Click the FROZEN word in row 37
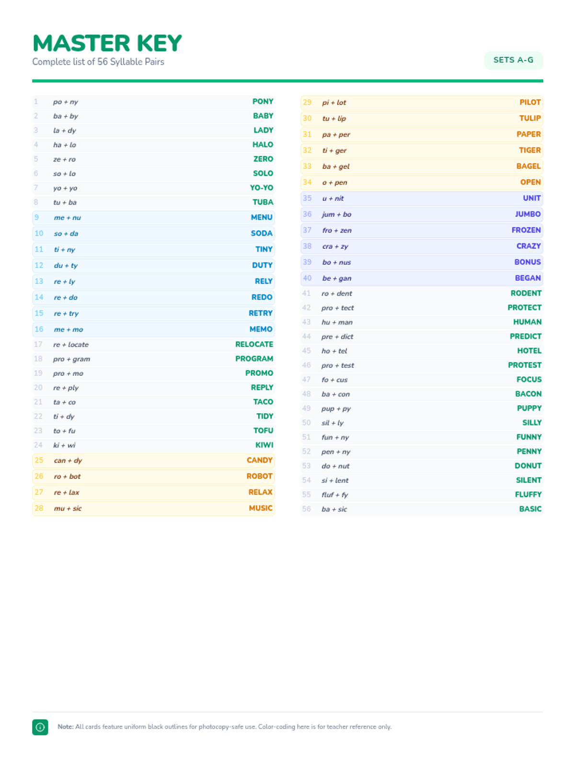Image resolution: width=575 pixels, height=767 pixels. point(526,230)
